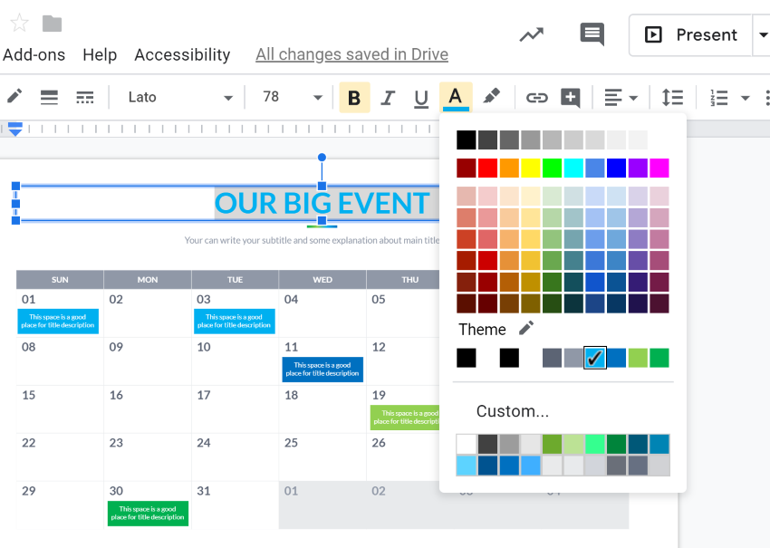The width and height of the screenshot is (770, 548).
Task: Select the light green event on date 19
Action: (x=405, y=418)
